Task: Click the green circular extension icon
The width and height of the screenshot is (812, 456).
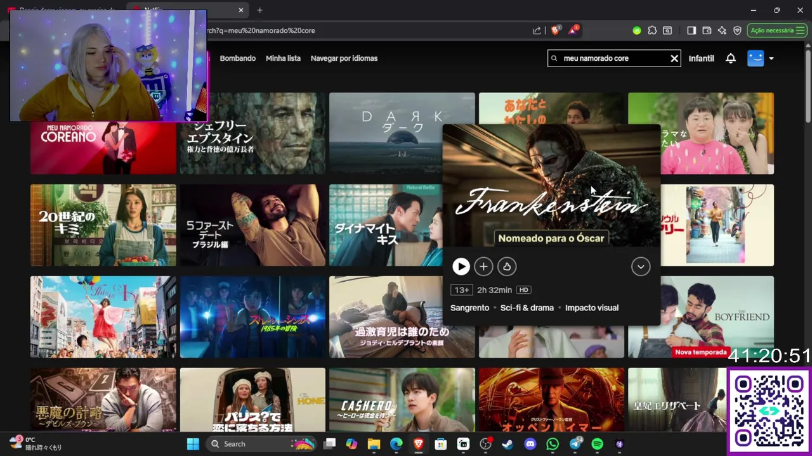Action: (637, 30)
